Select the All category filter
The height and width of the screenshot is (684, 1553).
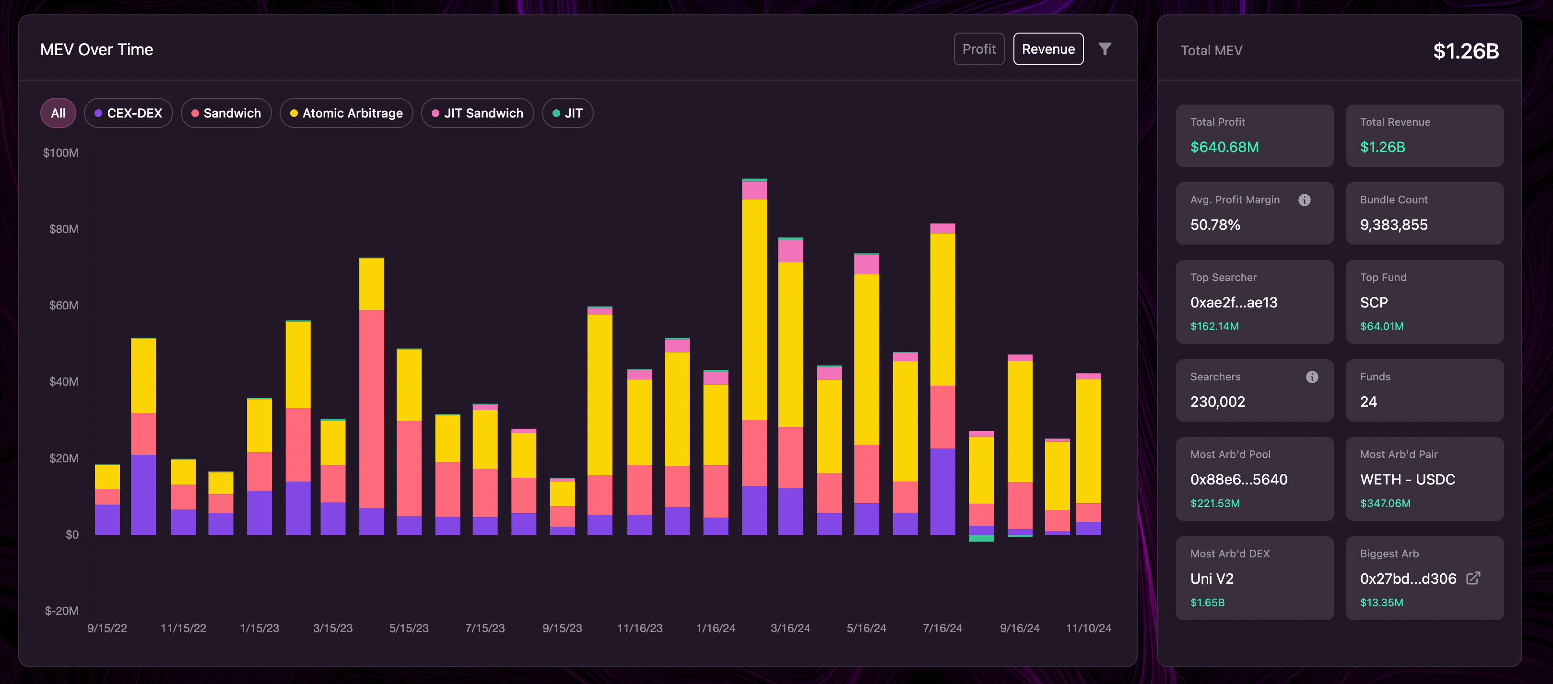[58, 113]
